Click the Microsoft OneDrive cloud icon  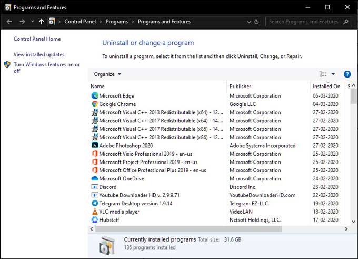pos(95,178)
